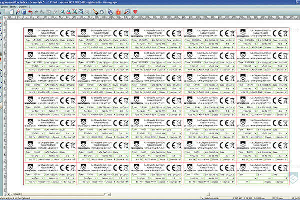Save the job with the floppy disk icon
The width and height of the screenshot is (300, 200).
point(24,12)
